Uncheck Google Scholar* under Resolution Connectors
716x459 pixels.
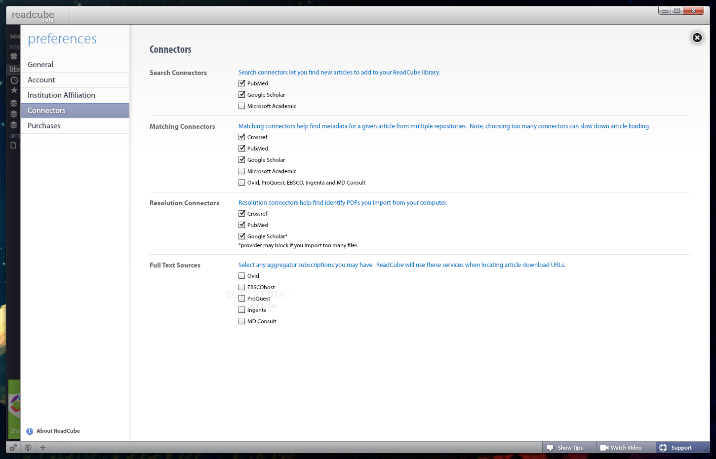coord(242,236)
